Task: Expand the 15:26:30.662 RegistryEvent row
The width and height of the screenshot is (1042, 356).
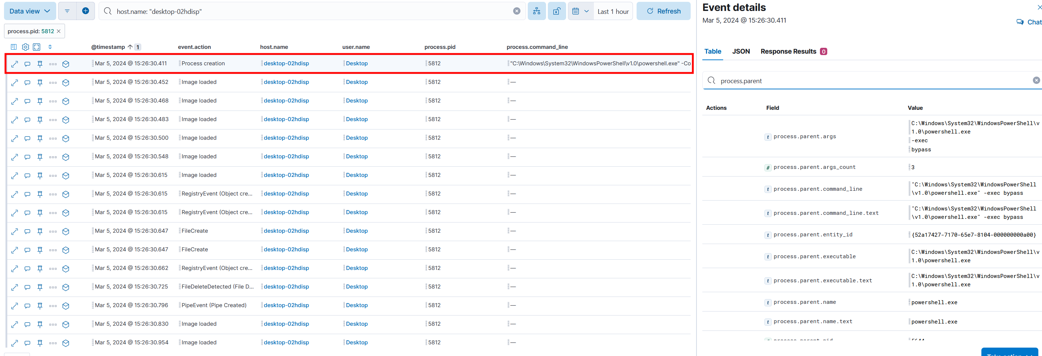Action: [15, 268]
